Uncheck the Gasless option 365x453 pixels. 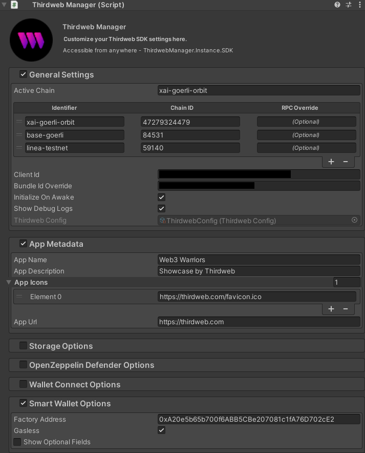pos(161,430)
